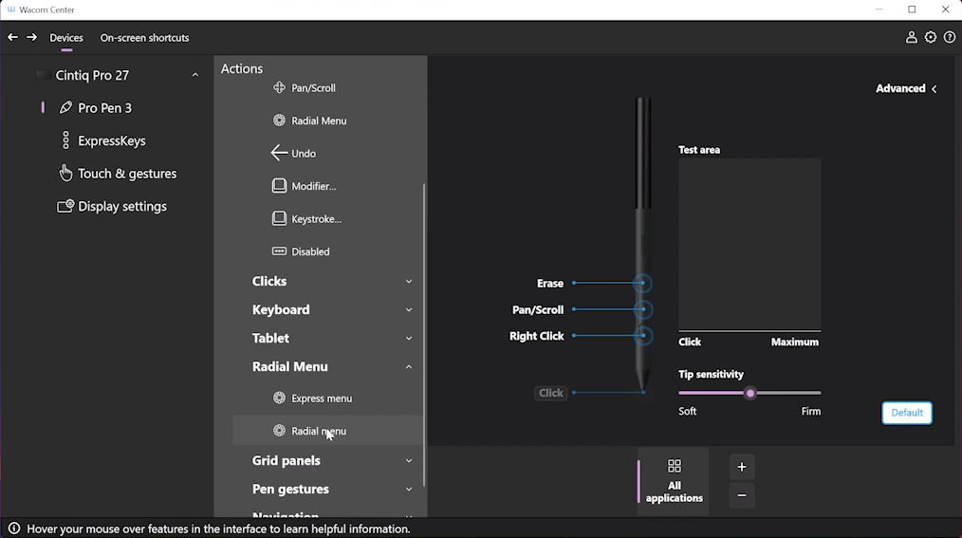This screenshot has height=538, width=962.
Task: Click the Disabled action icon
Action: (x=279, y=250)
